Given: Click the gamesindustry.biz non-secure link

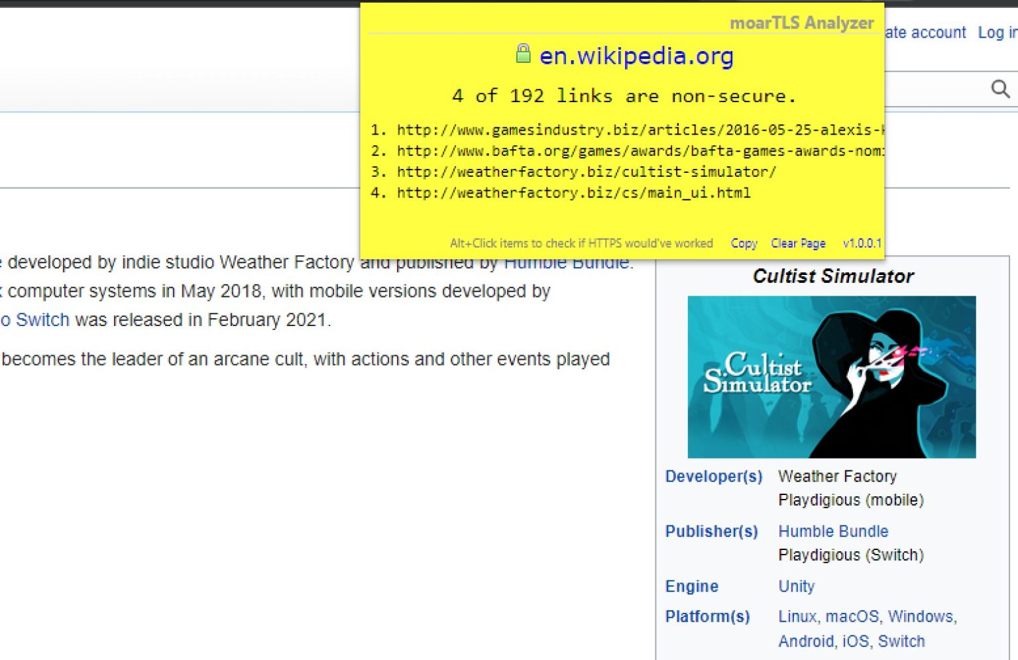Looking at the screenshot, I should [640, 130].
